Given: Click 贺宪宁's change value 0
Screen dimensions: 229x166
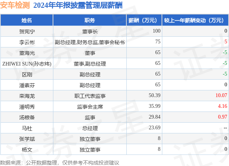Looking at the screenshot, I should coord(226,31).
